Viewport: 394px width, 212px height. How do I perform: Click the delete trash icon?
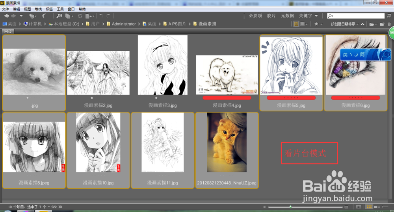[389, 24]
